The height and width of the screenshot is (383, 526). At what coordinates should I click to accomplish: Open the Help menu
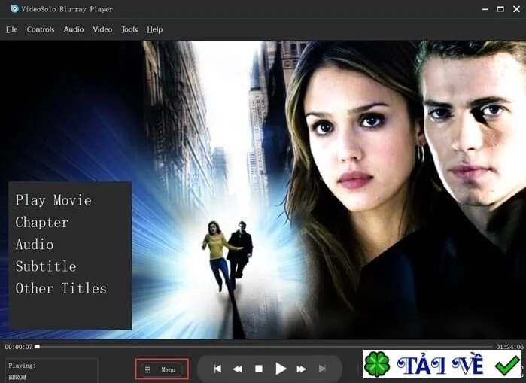[x=155, y=29]
